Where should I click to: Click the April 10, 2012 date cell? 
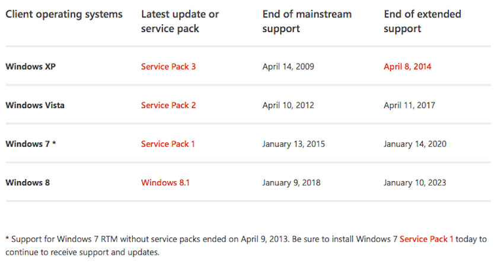click(x=288, y=105)
